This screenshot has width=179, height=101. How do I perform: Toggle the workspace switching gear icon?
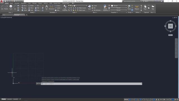(164, 100)
